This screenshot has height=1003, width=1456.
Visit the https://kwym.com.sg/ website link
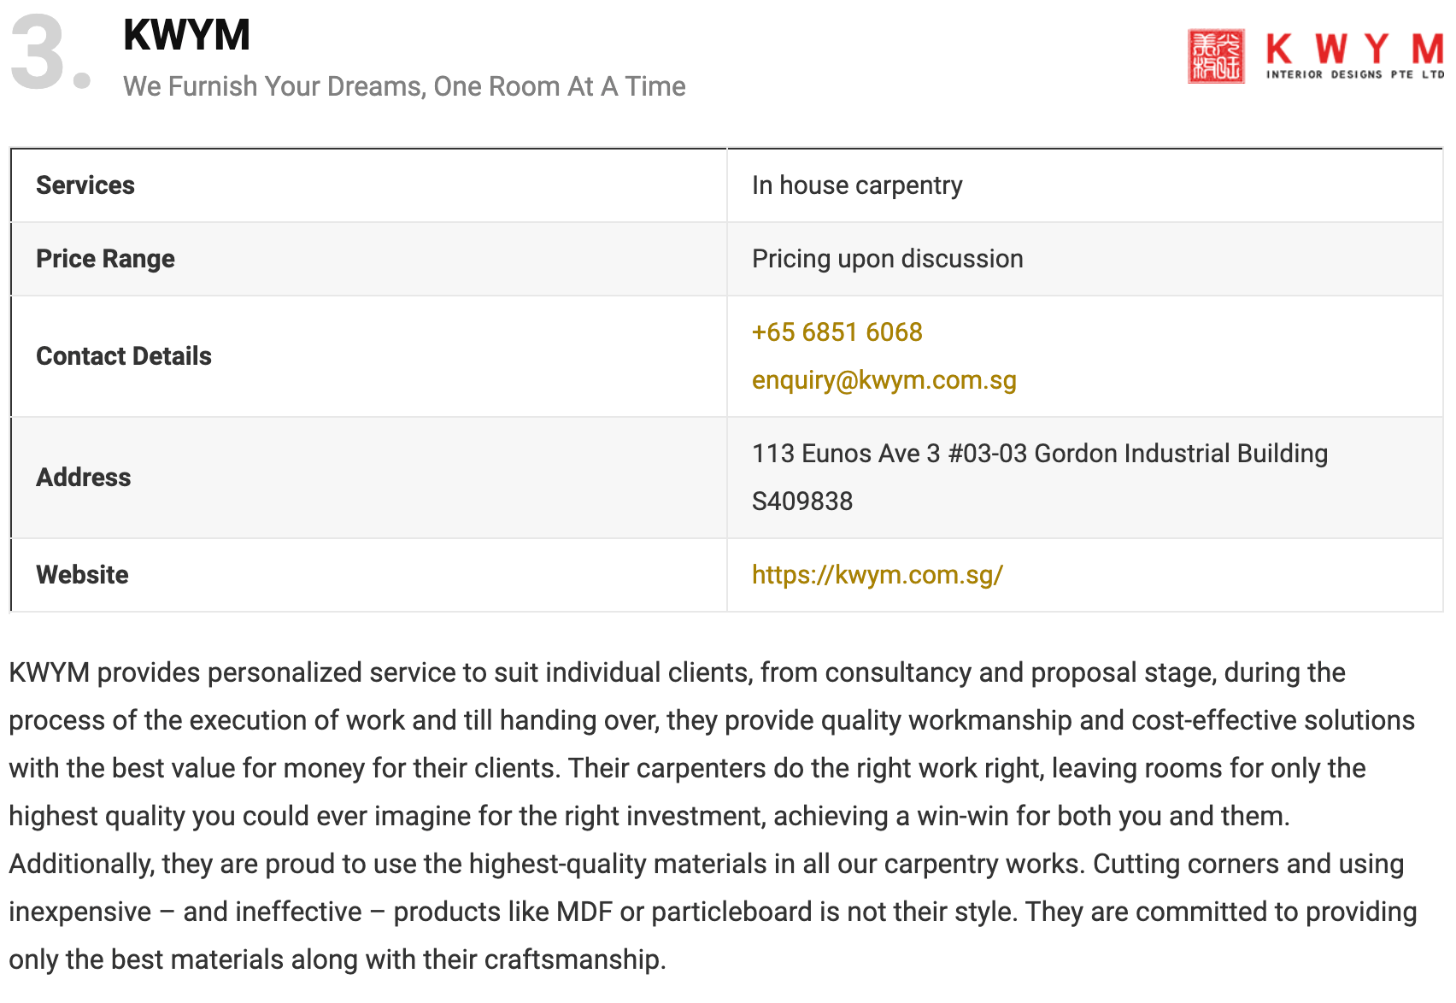pos(878,575)
